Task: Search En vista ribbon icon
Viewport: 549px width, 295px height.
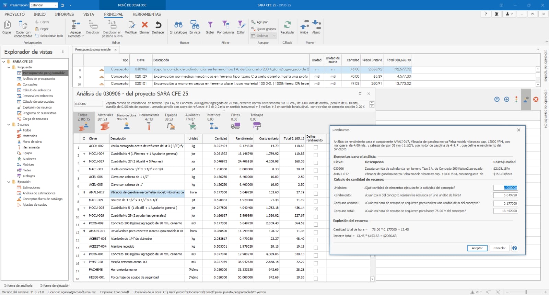Action: coord(195,25)
